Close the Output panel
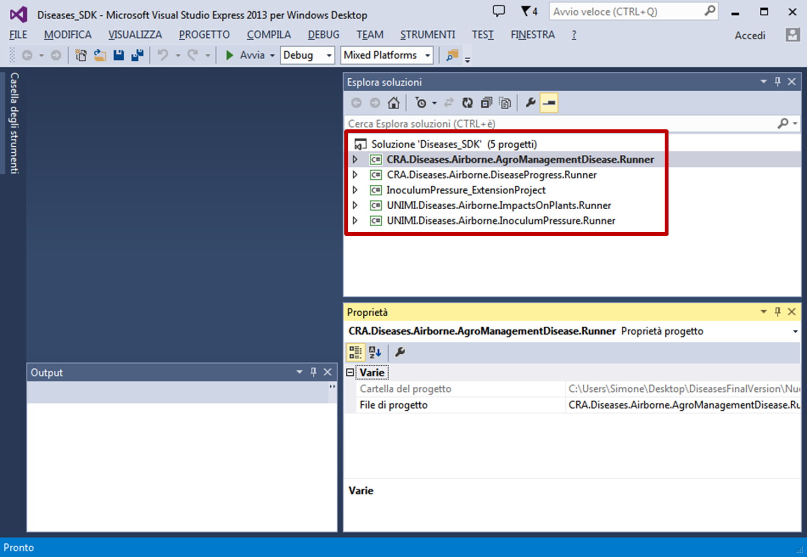Viewport: 807px width, 557px height. point(327,372)
